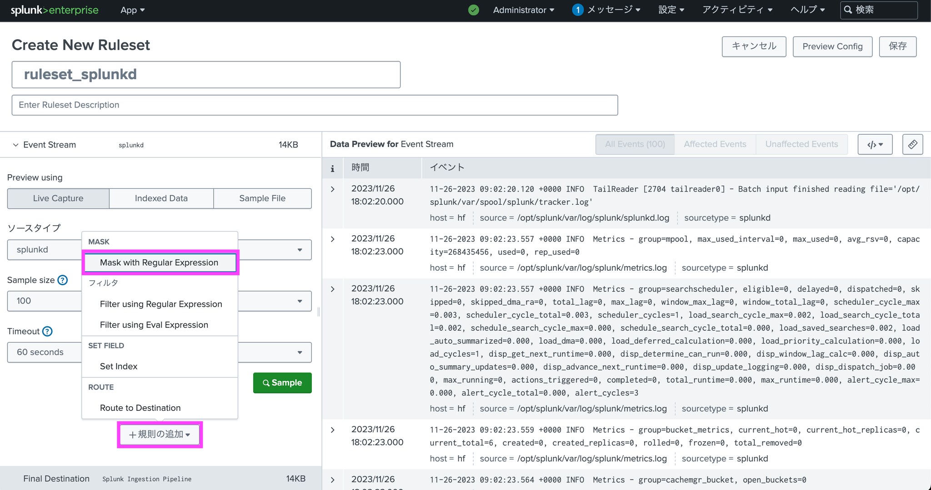The height and width of the screenshot is (490, 931).
Task: Select Route to Destination menu item
Action: click(140, 408)
